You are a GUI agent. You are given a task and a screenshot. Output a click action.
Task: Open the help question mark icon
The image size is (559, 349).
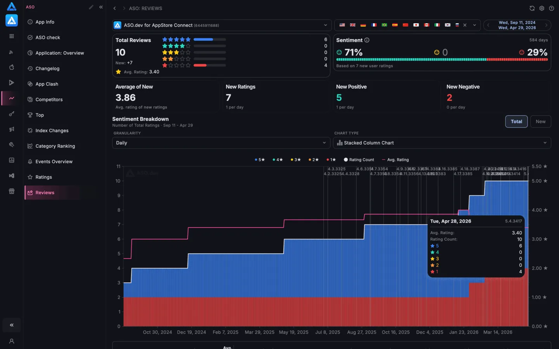551,8
